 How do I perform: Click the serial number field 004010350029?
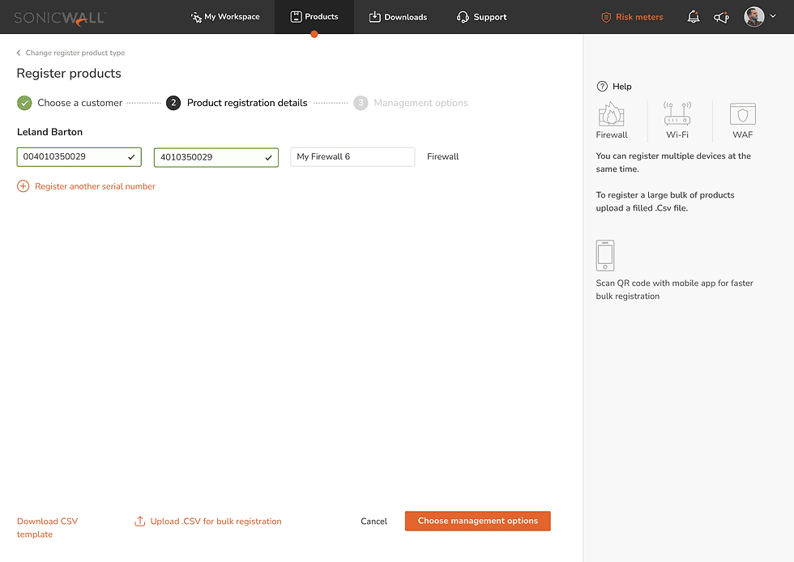tap(79, 157)
